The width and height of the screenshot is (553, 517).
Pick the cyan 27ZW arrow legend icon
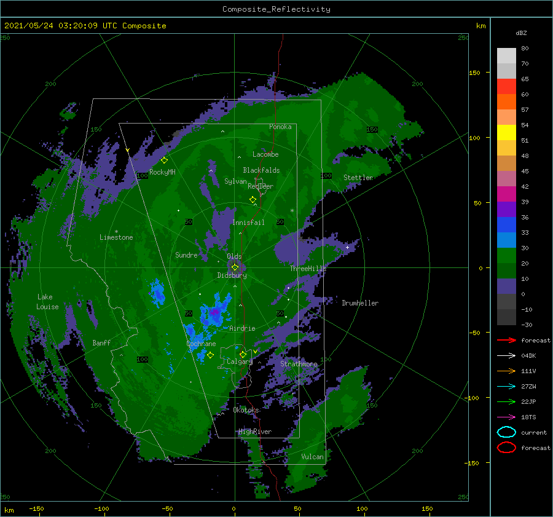coord(506,386)
